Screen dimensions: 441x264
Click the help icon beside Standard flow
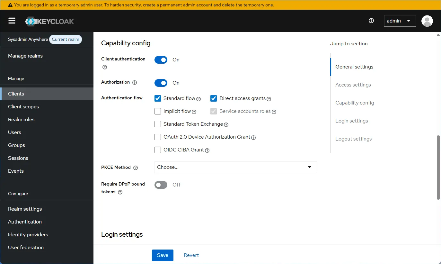pos(199,99)
